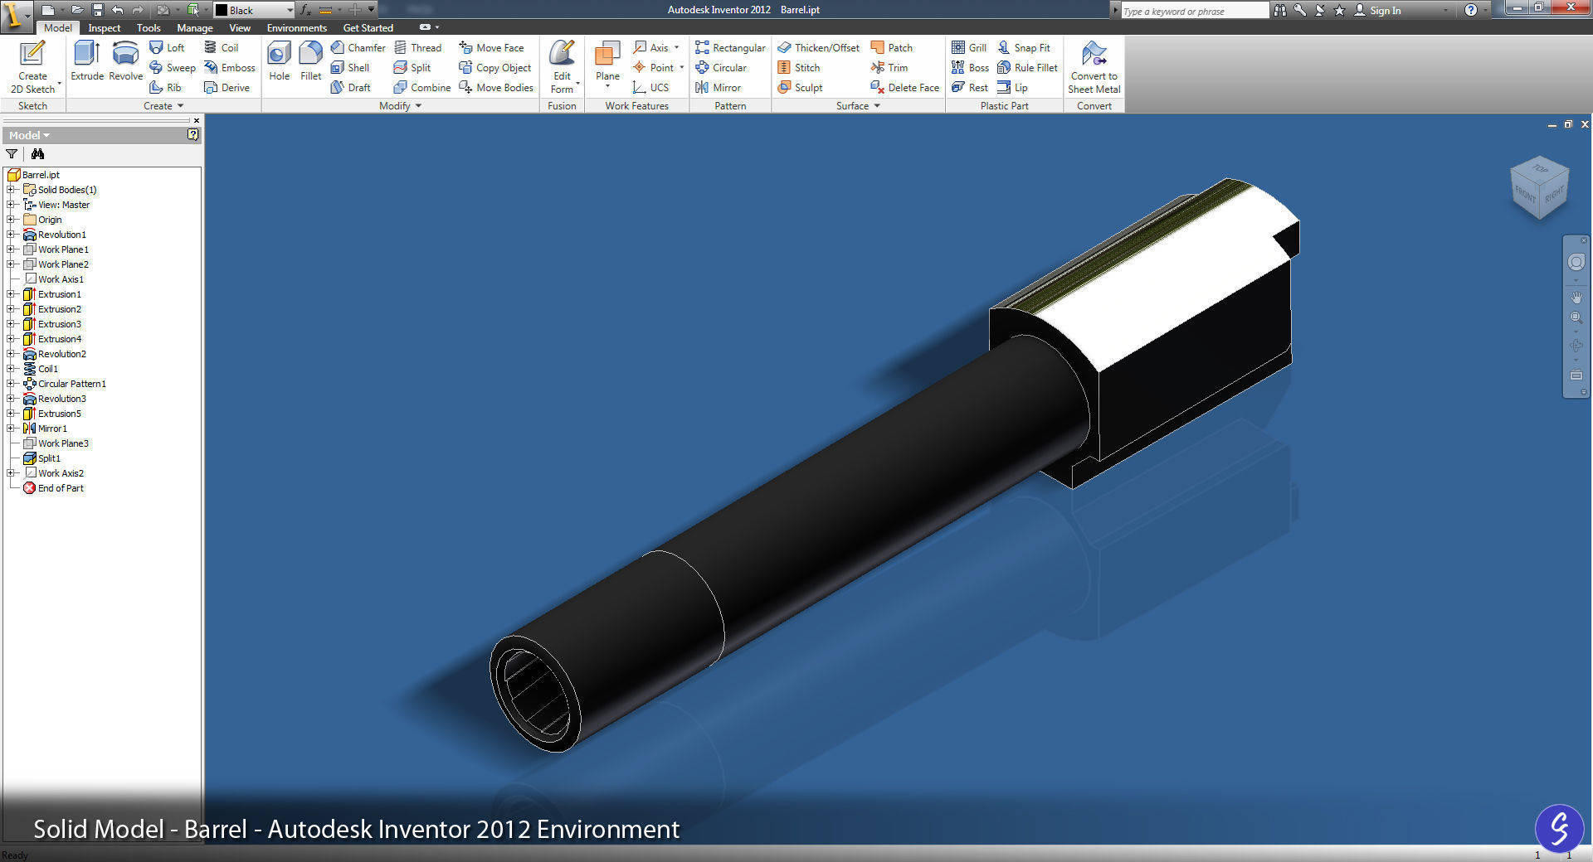Open the Derive command
The width and height of the screenshot is (1593, 862).
click(227, 88)
